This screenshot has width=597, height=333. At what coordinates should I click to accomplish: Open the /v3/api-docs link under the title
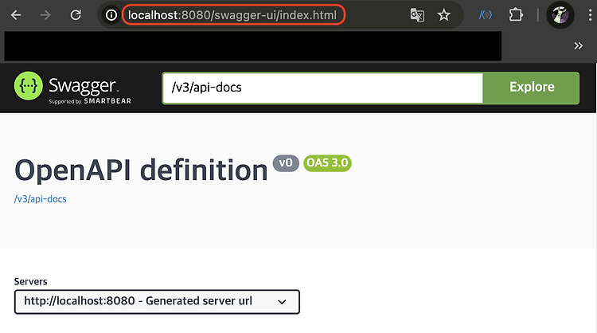coord(41,199)
